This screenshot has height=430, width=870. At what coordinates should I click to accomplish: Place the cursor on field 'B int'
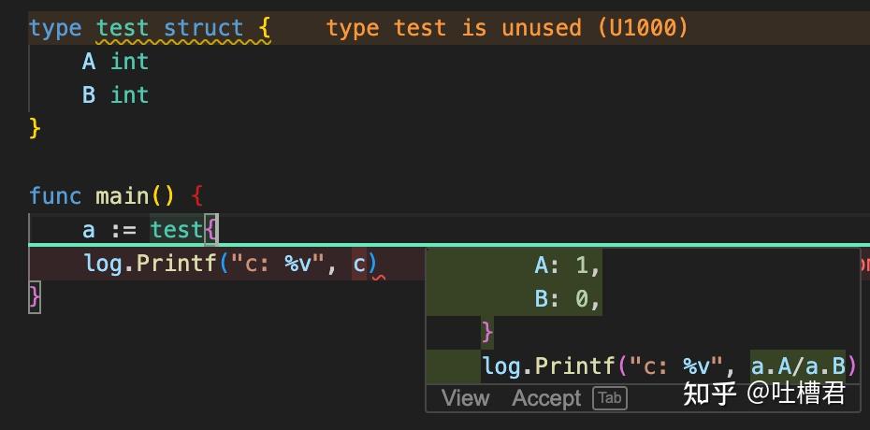[115, 94]
